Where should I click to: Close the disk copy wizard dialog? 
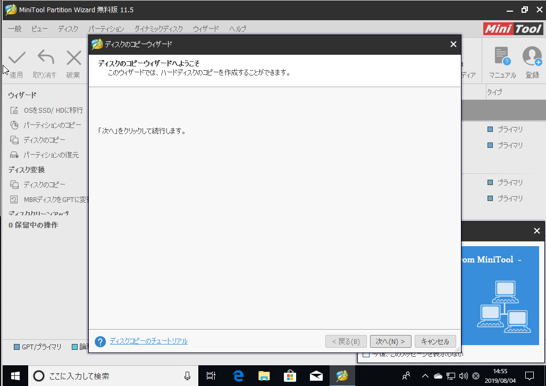pos(453,44)
